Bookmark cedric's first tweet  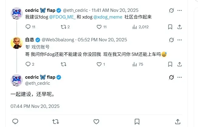[170, 27]
